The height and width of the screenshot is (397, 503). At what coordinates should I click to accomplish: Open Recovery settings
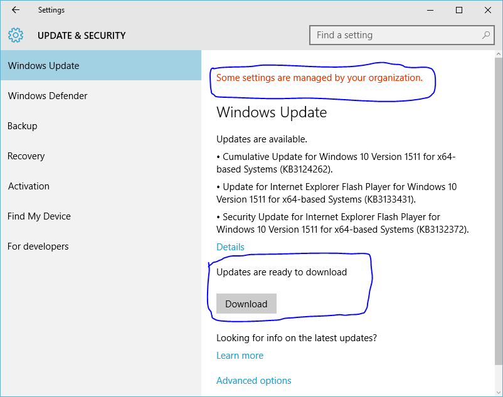coord(26,156)
